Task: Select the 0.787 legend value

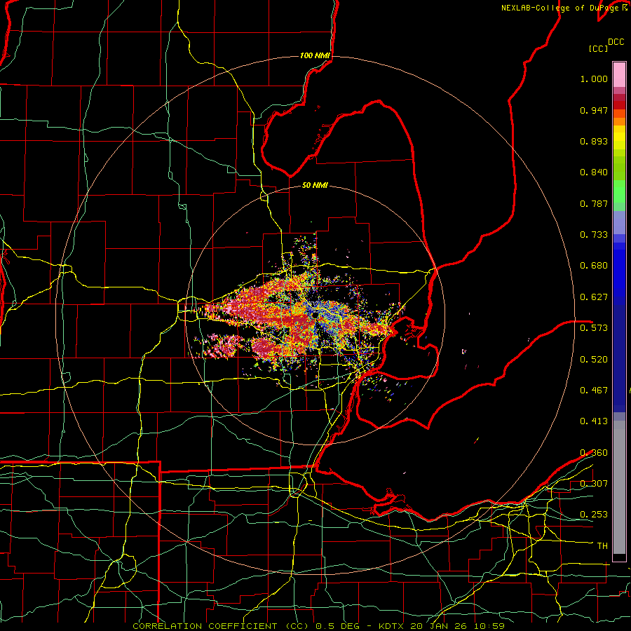Action: [594, 203]
